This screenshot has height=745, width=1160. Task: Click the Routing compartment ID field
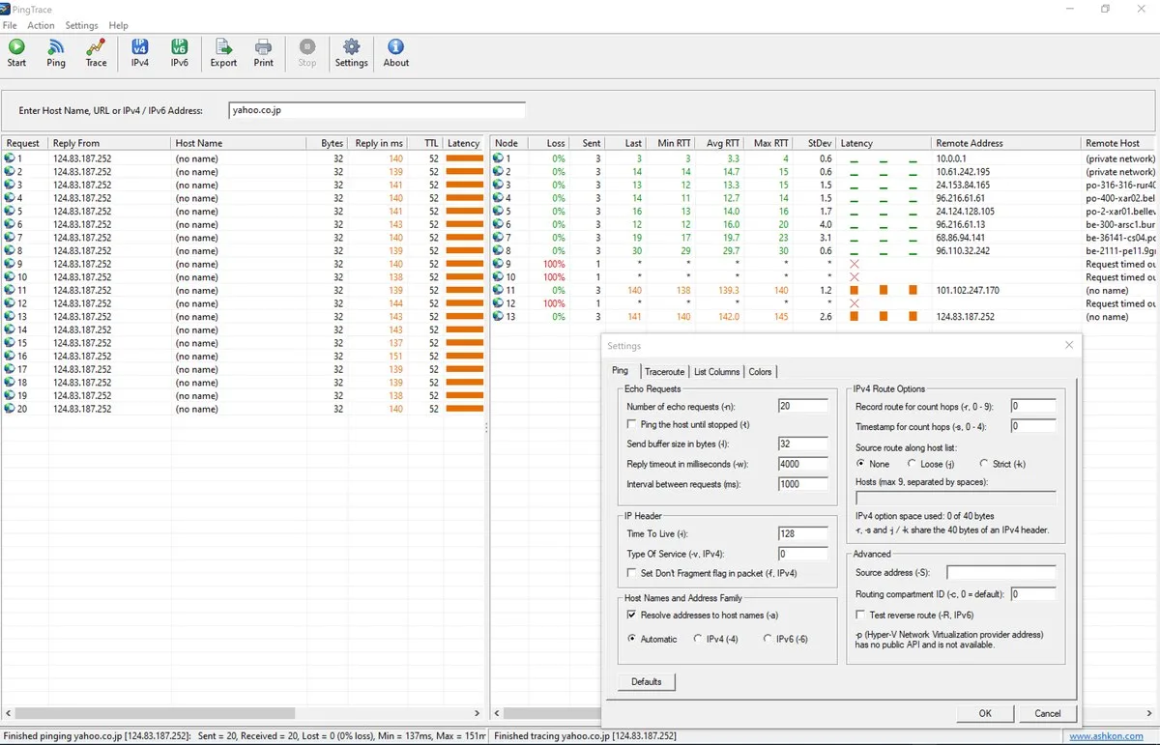tap(1033, 594)
